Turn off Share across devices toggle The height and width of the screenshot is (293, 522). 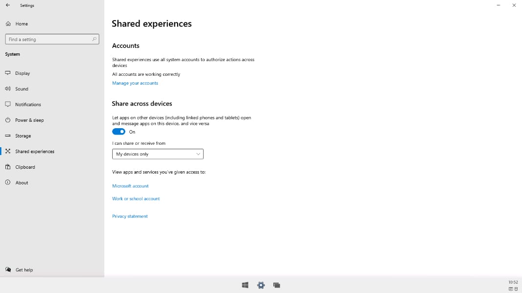[x=119, y=132]
